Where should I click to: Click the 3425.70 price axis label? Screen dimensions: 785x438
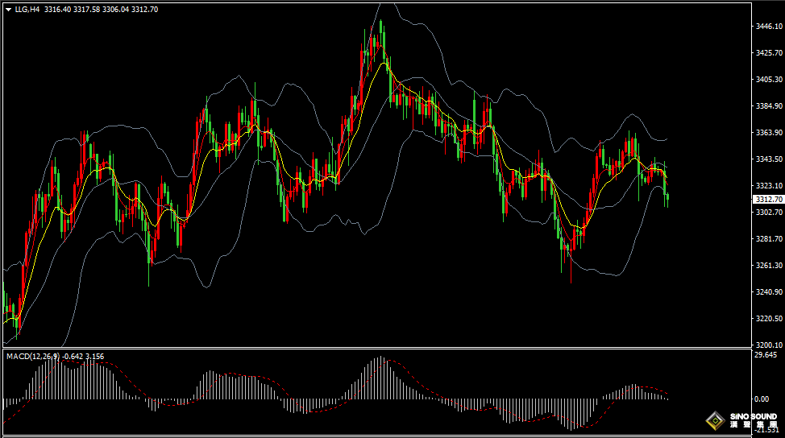pos(770,53)
